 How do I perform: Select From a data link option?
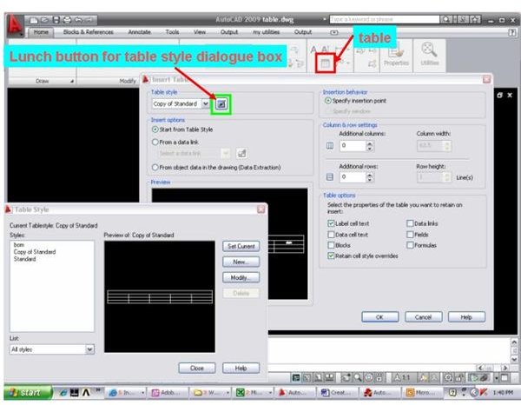coord(155,142)
